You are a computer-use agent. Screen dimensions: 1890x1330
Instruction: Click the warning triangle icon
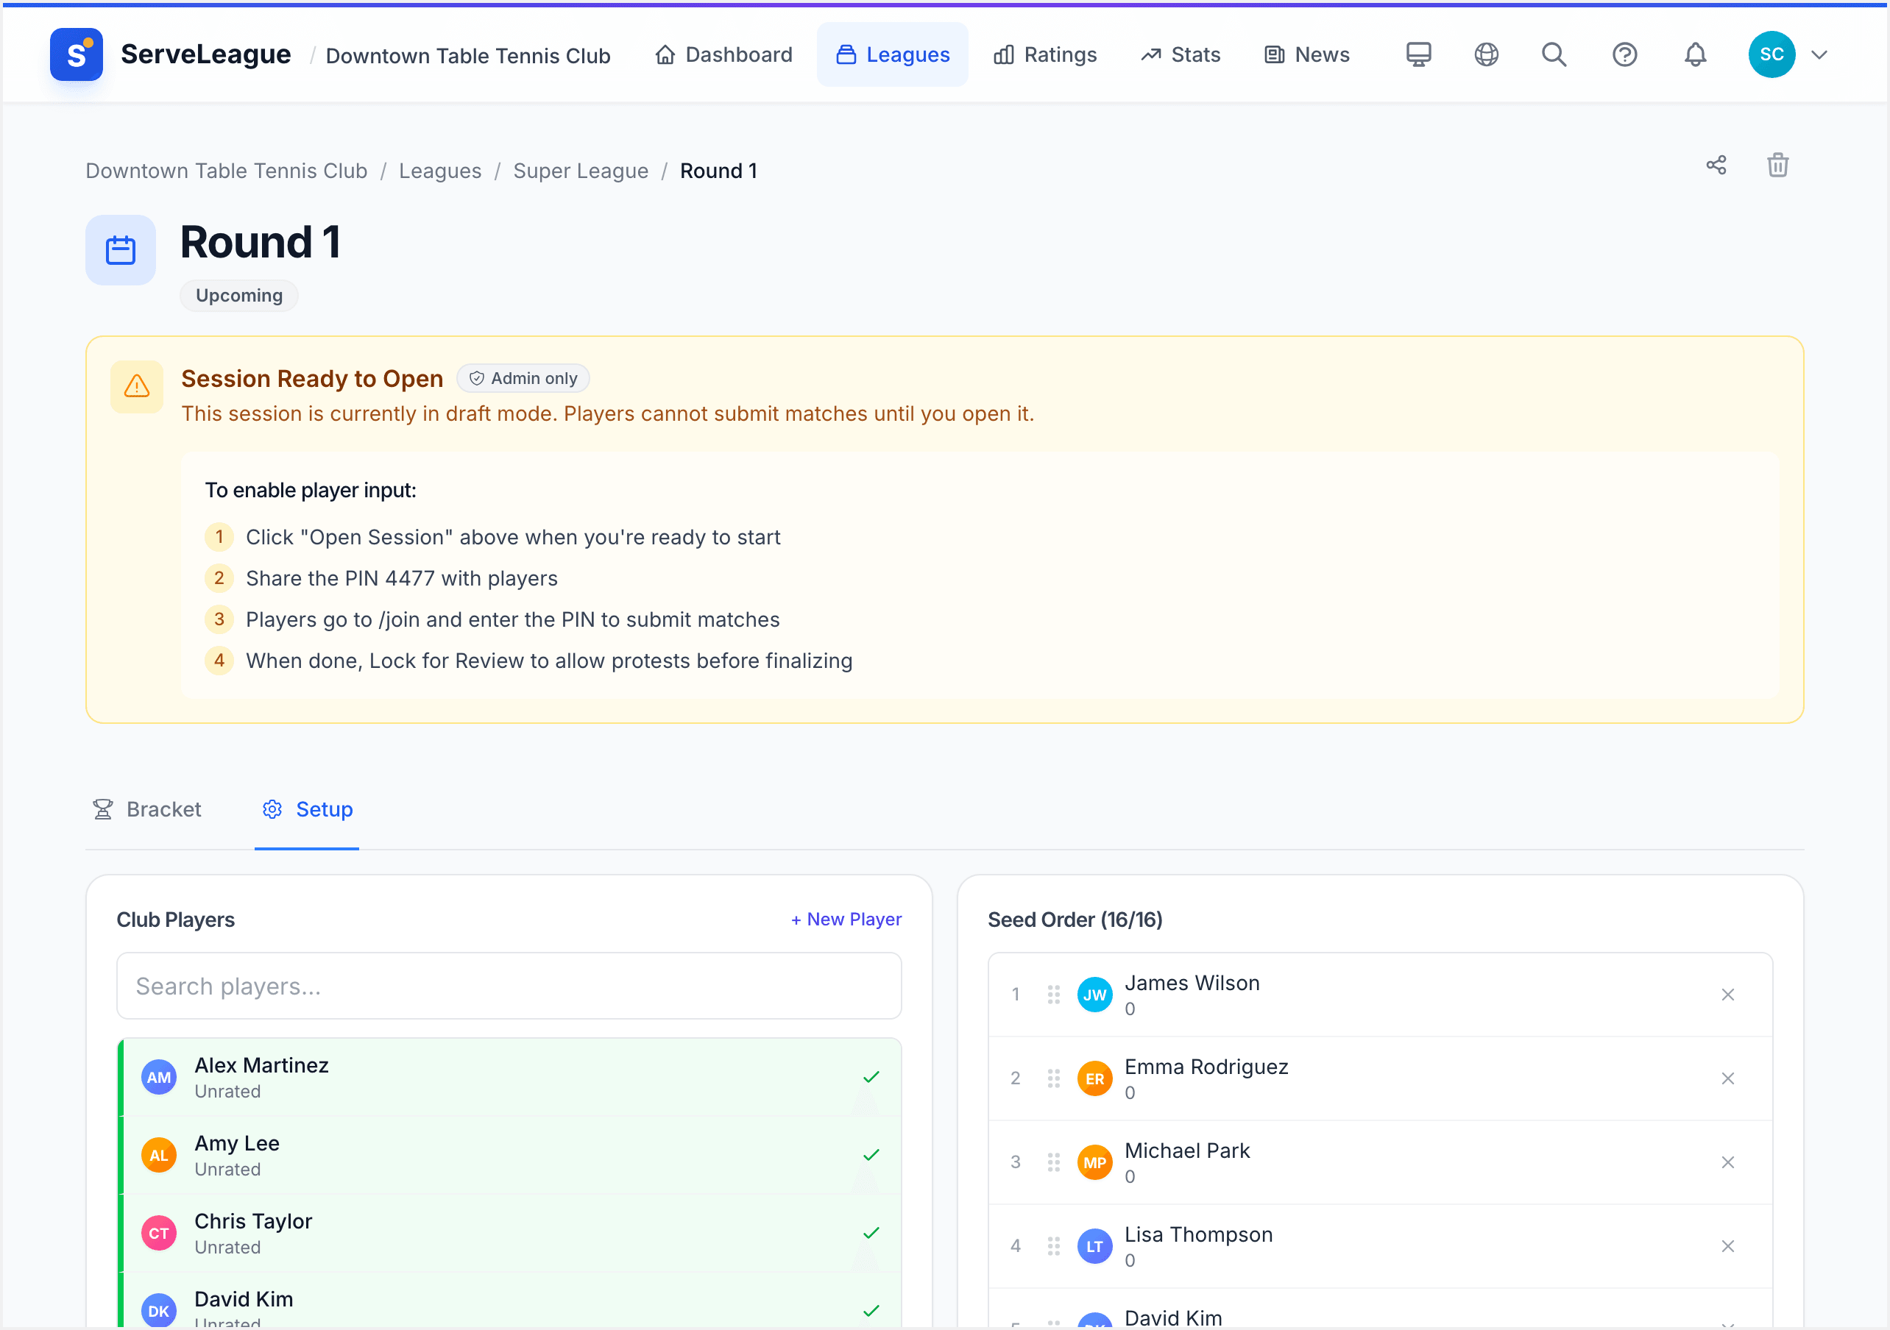click(x=137, y=386)
